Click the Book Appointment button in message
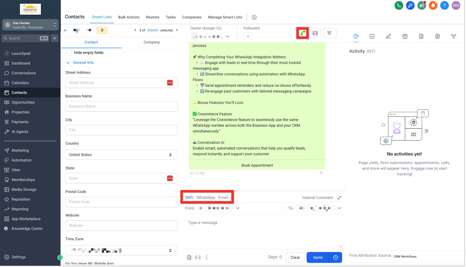This screenshot has height=267, width=466. [257, 166]
